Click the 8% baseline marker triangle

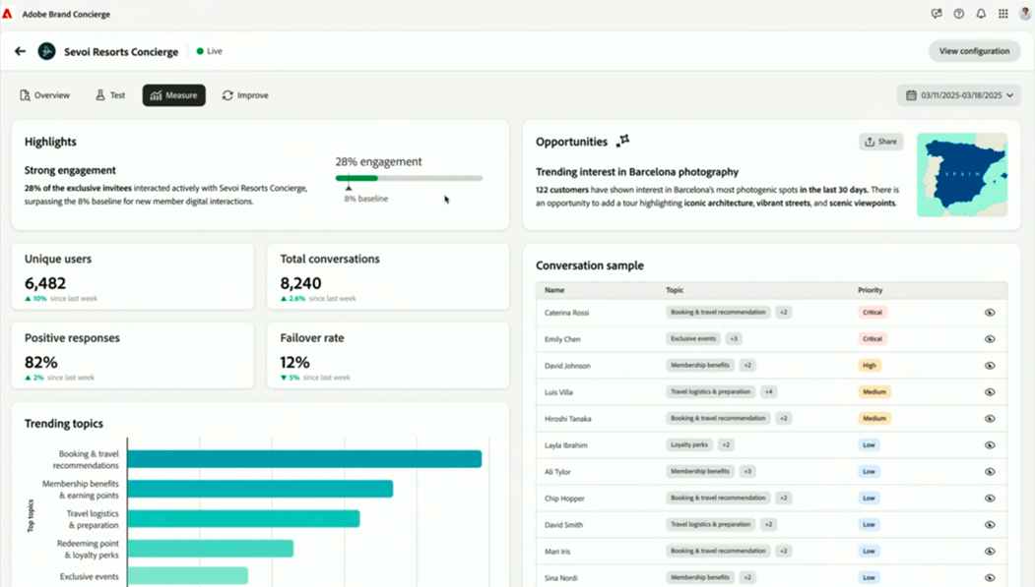pyautogui.click(x=349, y=188)
